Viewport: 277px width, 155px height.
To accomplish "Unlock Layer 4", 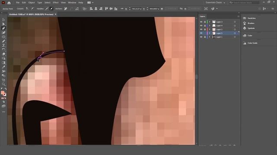I will [x=205, y=26].
